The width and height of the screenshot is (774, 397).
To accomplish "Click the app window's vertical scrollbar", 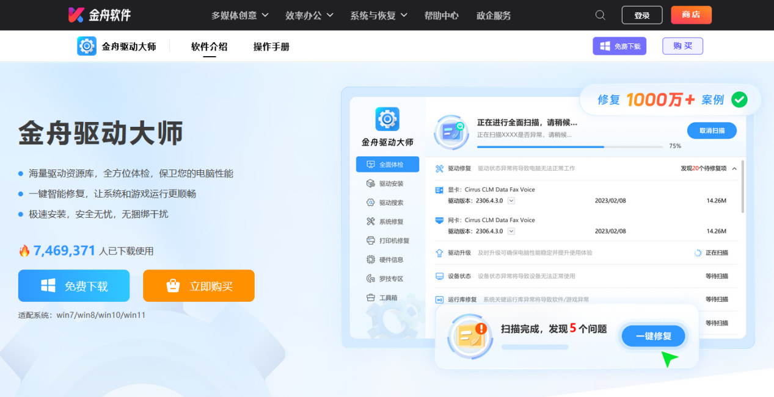I will tap(743, 186).
